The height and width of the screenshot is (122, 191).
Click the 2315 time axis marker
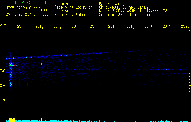(94, 27)
